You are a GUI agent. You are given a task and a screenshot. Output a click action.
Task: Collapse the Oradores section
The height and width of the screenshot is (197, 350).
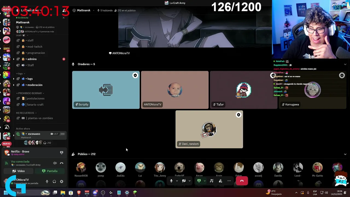(x=345, y=64)
